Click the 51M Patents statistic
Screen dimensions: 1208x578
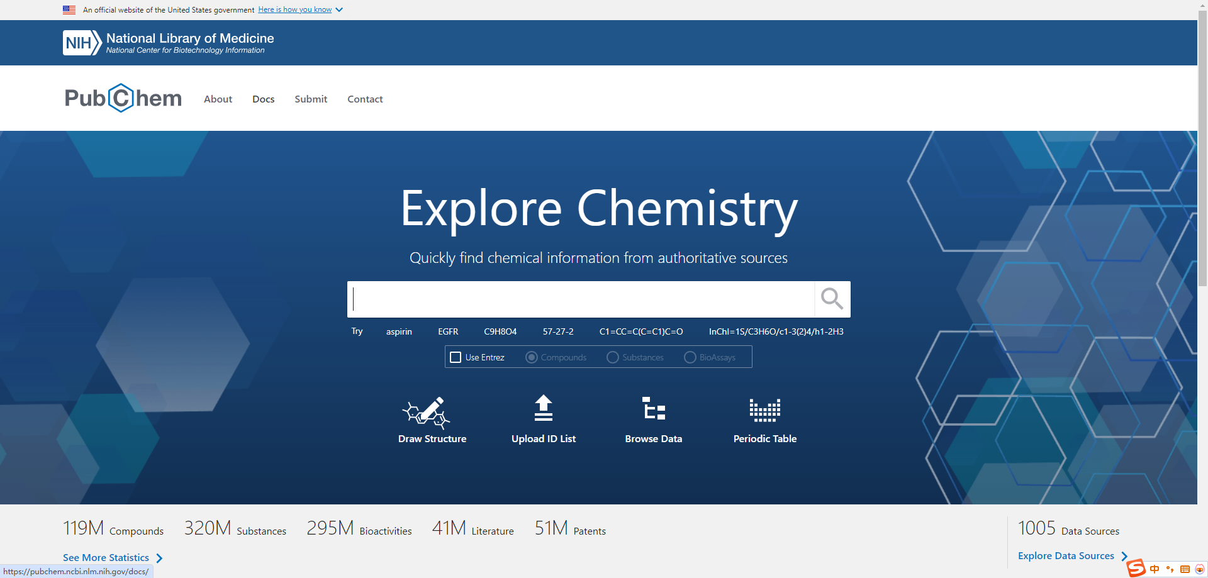pyautogui.click(x=571, y=528)
